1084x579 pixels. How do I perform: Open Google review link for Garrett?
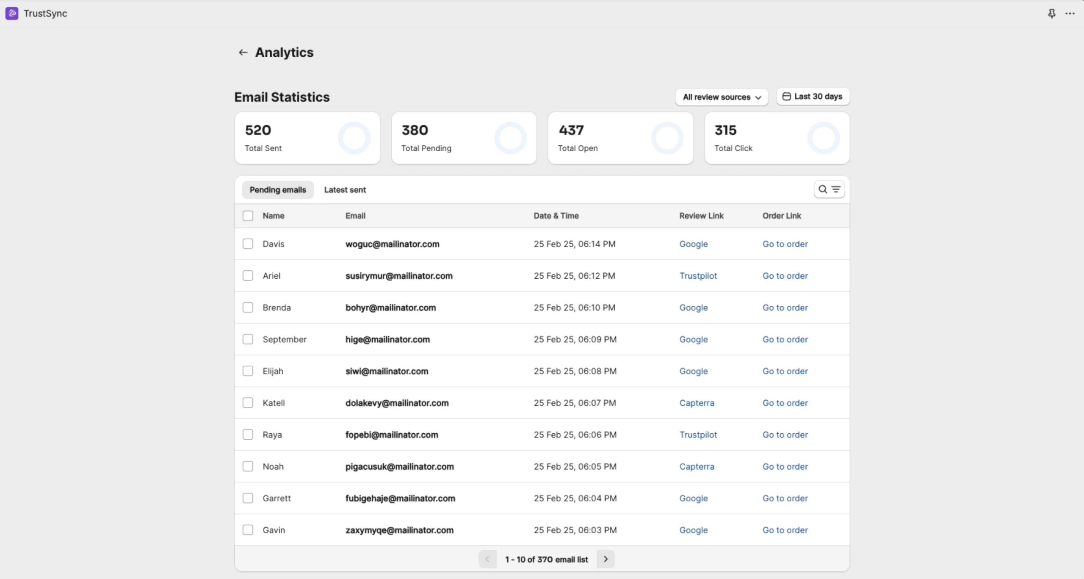pos(694,498)
